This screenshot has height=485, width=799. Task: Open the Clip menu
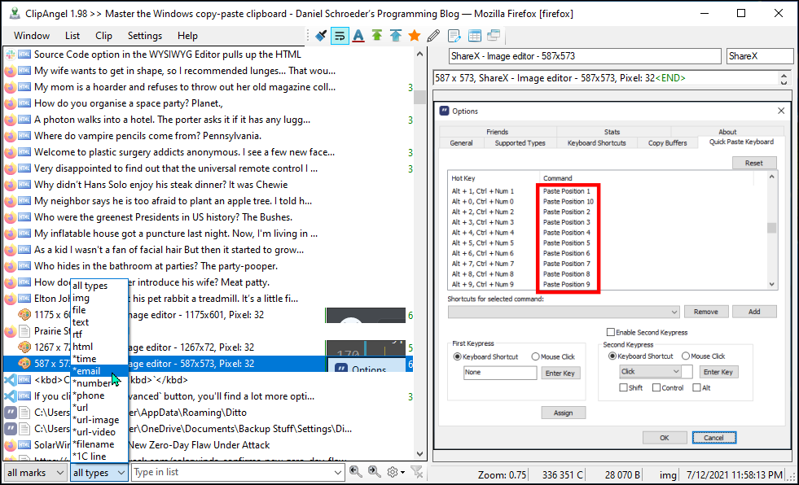point(103,36)
